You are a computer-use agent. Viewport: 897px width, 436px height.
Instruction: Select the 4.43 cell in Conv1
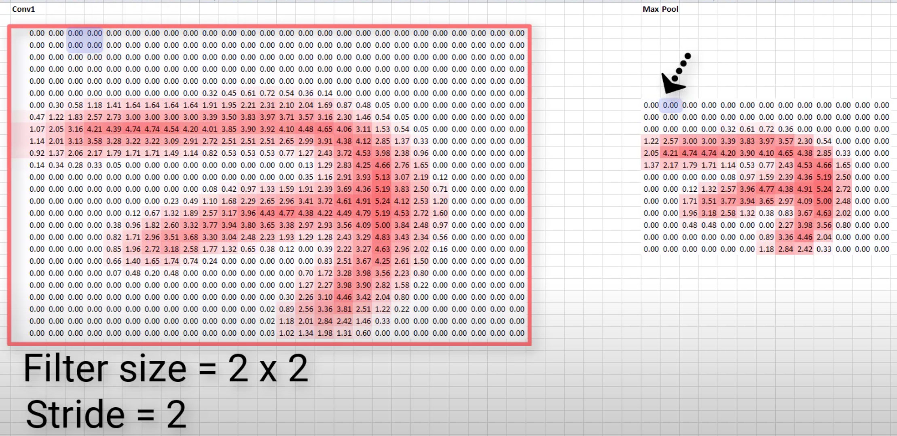click(x=267, y=213)
